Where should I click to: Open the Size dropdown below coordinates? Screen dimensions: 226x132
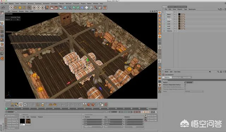tap(113, 127)
